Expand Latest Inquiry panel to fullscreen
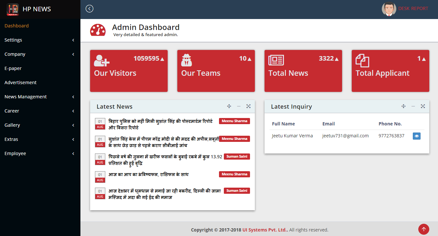 423,106
